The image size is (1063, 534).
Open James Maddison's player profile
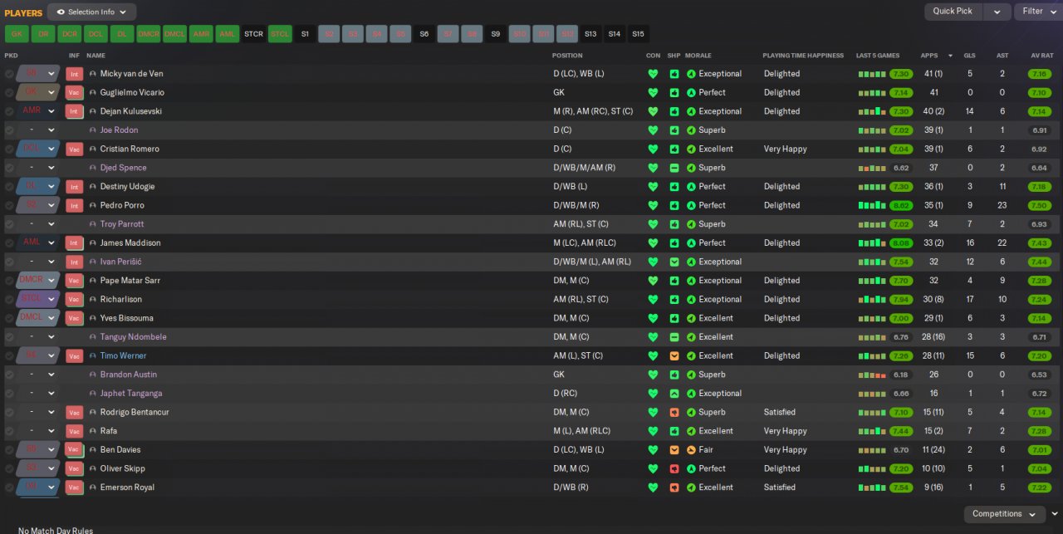pos(130,243)
